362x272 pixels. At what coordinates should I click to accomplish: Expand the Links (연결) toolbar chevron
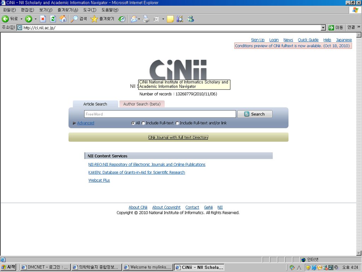(358, 27)
